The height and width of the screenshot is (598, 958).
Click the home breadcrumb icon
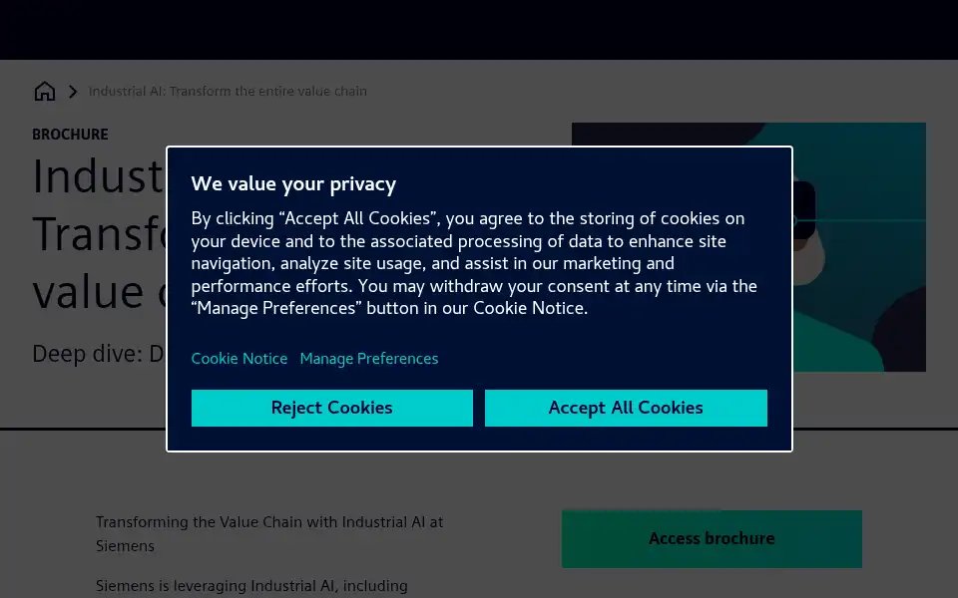45,91
